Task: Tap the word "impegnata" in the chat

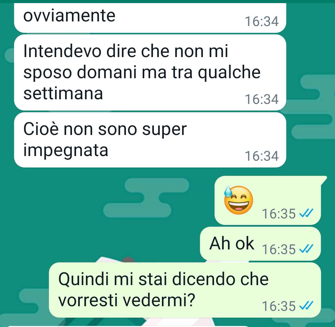Action: 66,151
